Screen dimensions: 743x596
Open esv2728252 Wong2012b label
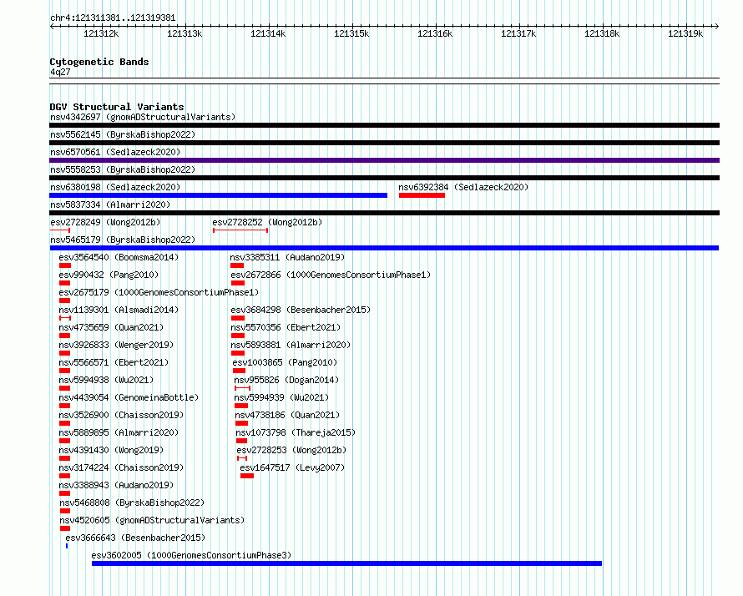click(x=267, y=222)
